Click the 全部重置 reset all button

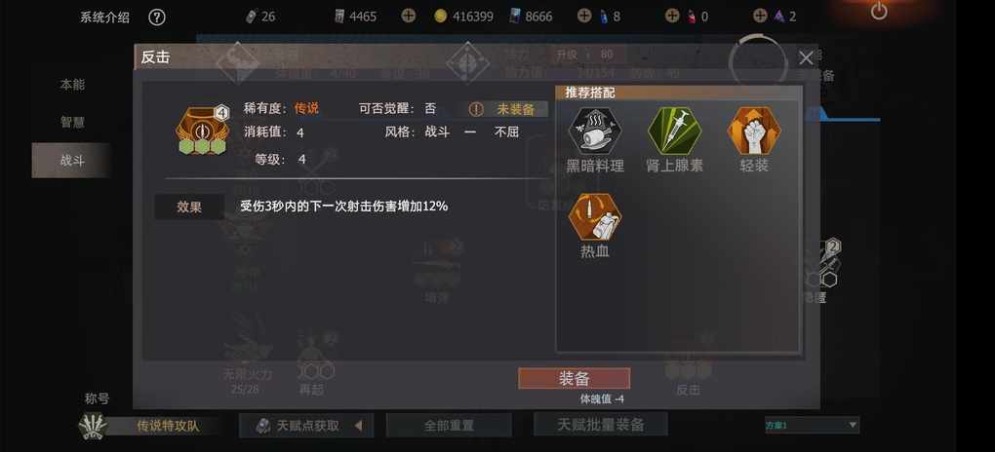click(x=449, y=426)
